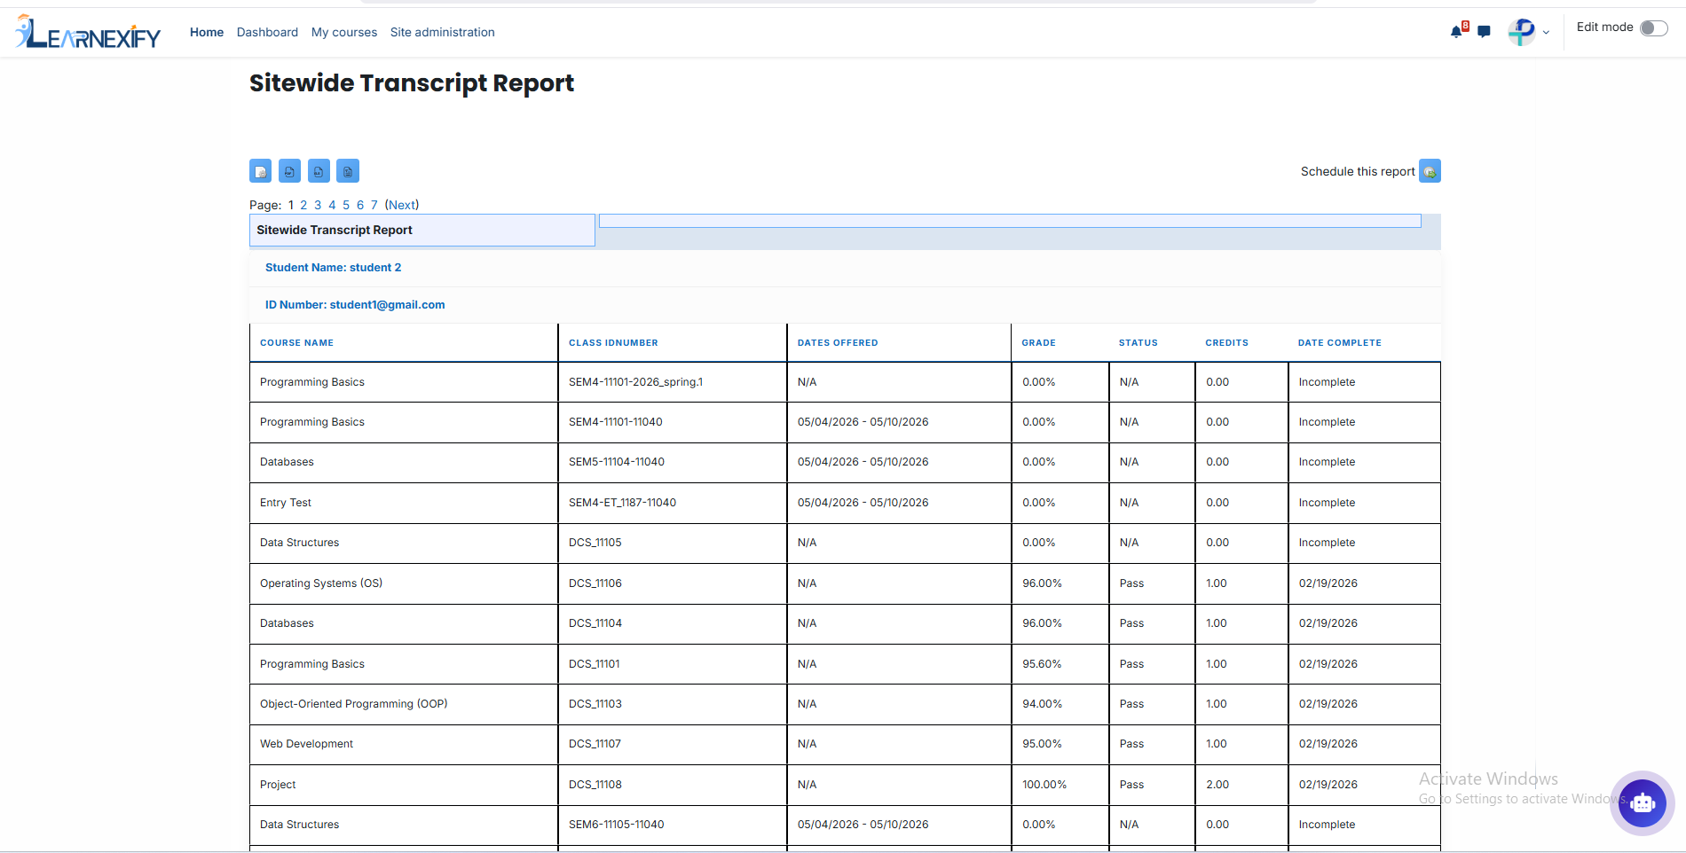Click the fourth export icon, a lined document
Viewport: 1686px width, 853px height.
point(348,171)
